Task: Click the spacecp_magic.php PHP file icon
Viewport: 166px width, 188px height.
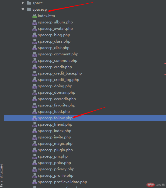Action: pyautogui.click(x=35, y=144)
